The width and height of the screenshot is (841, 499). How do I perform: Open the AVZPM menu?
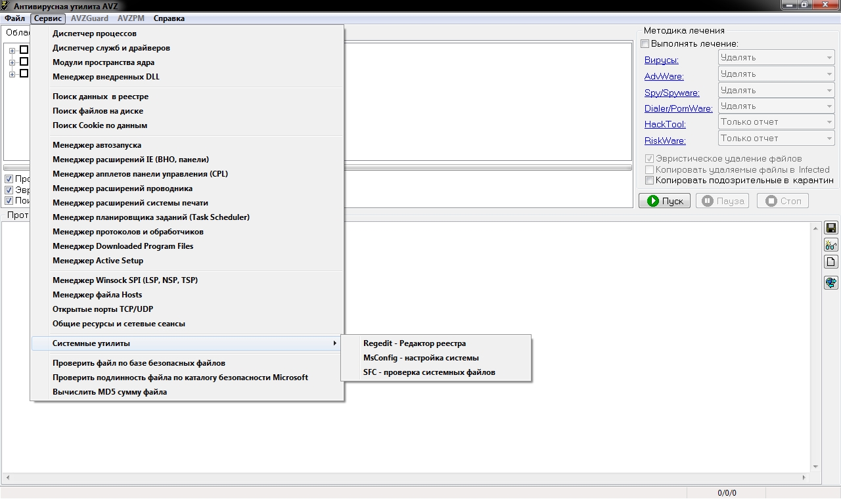coord(131,18)
